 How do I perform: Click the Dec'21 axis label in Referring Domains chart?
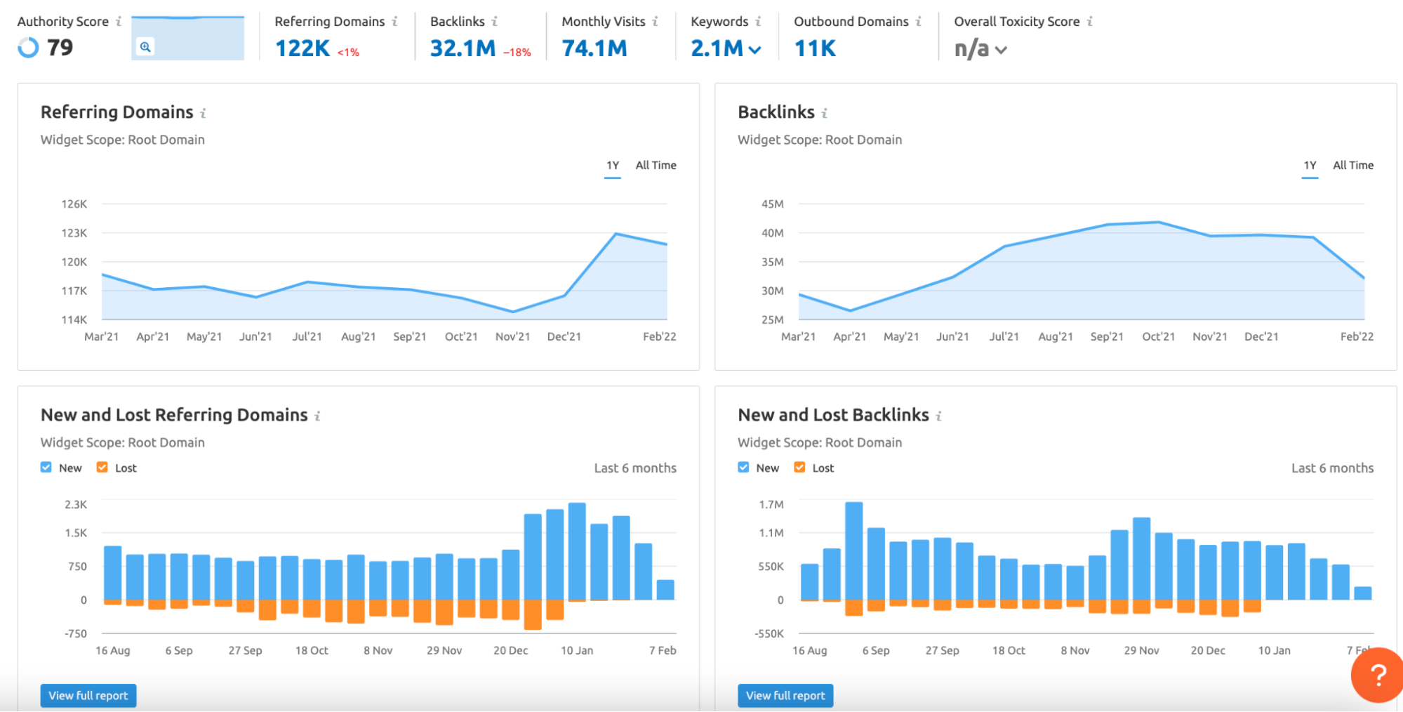564,337
